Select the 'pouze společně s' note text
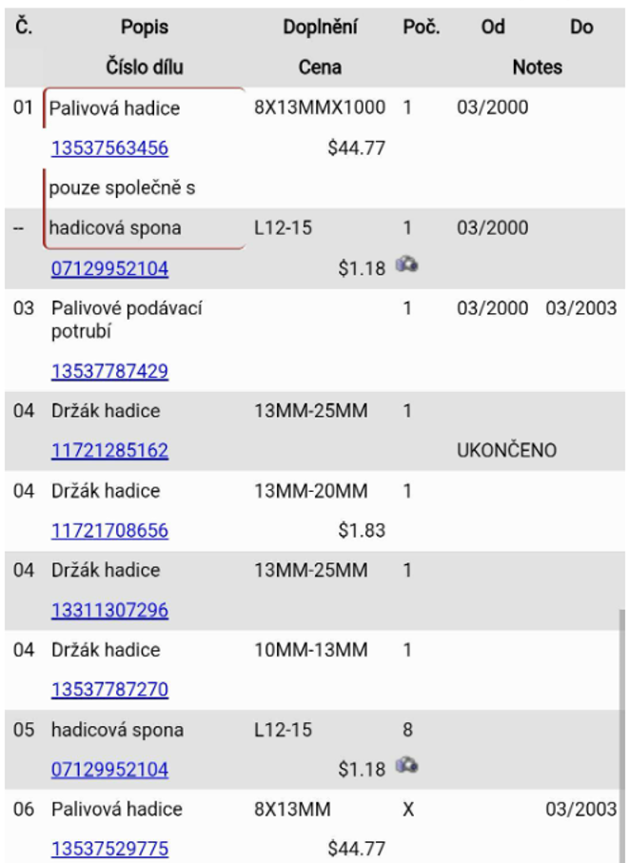 [x=122, y=188]
